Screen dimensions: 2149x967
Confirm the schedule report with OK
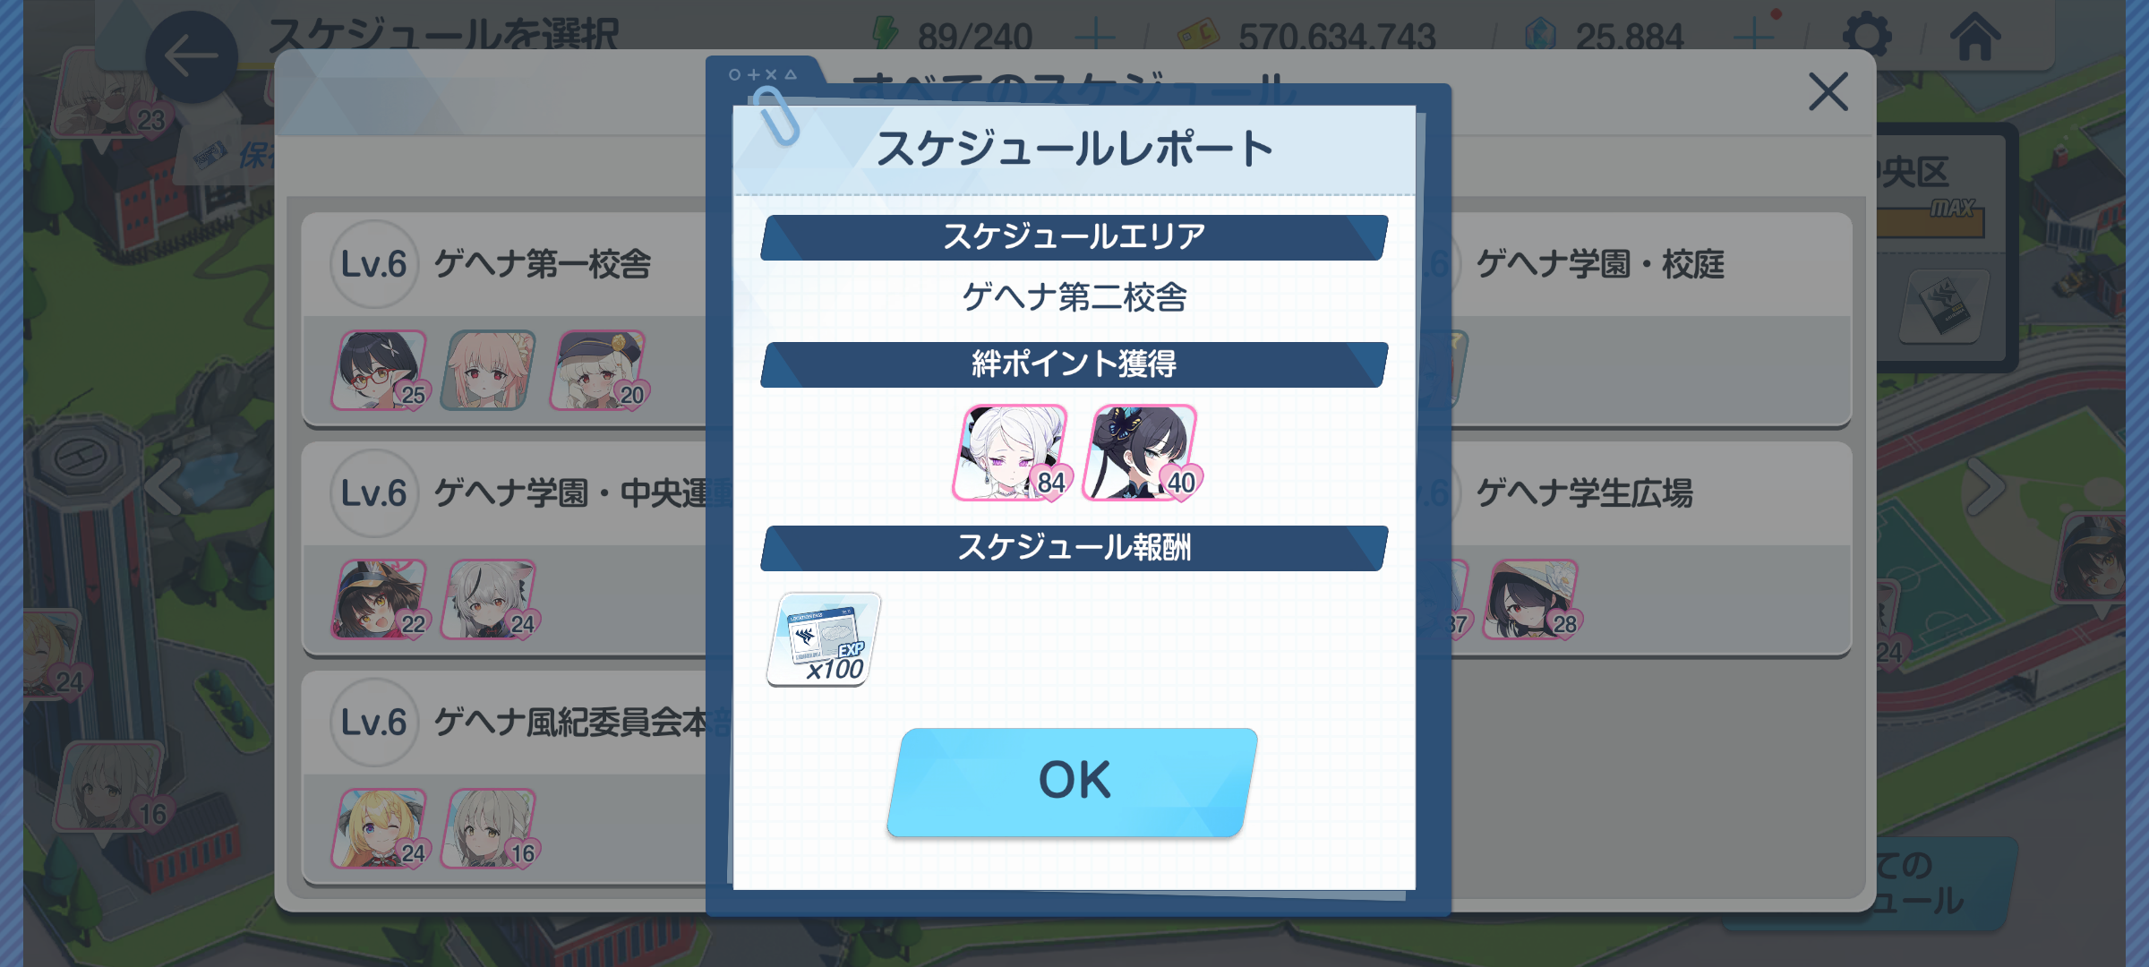click(1073, 782)
